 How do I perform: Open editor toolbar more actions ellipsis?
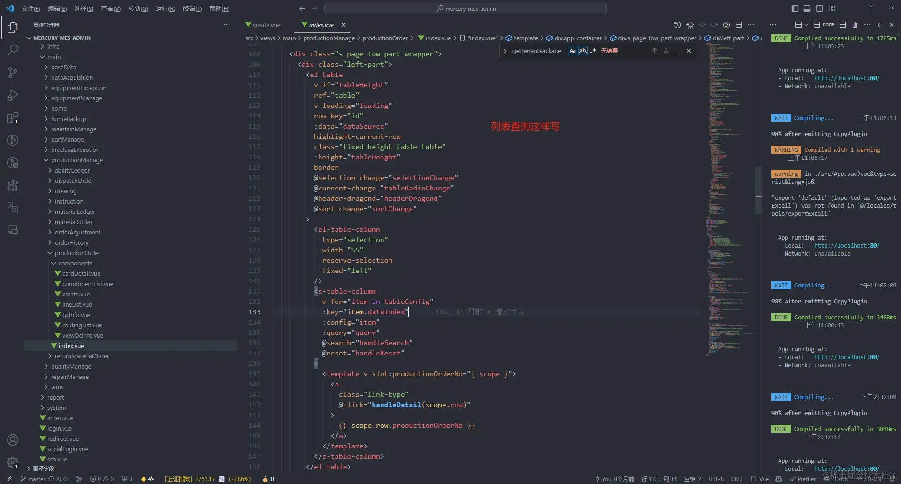coord(751,25)
